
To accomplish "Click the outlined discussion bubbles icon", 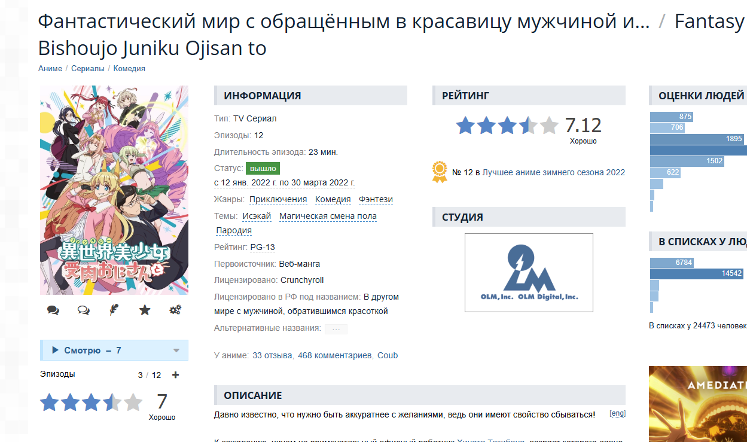I will tap(84, 310).
